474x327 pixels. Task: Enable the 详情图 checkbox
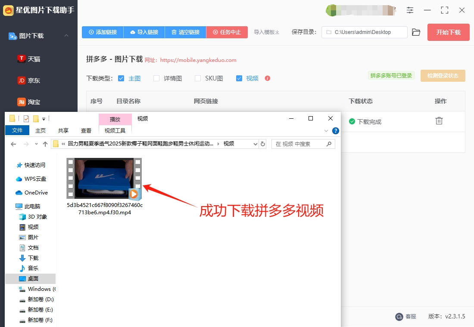[156, 78]
